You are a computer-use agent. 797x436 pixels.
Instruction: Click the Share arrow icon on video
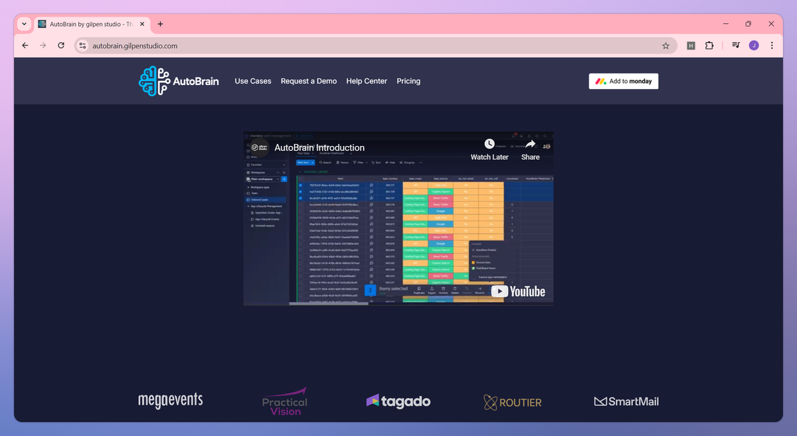click(x=530, y=144)
